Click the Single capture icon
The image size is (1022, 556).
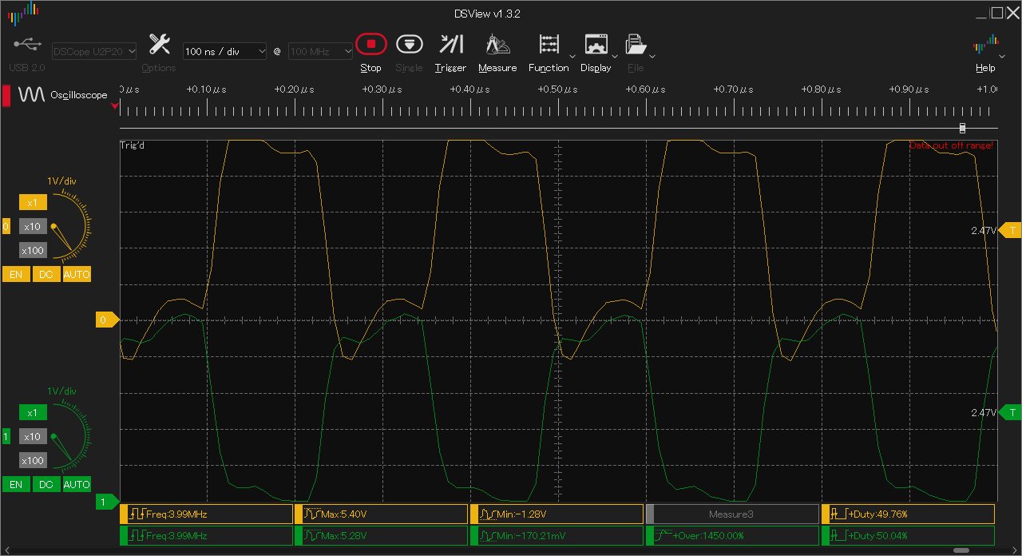(x=409, y=44)
